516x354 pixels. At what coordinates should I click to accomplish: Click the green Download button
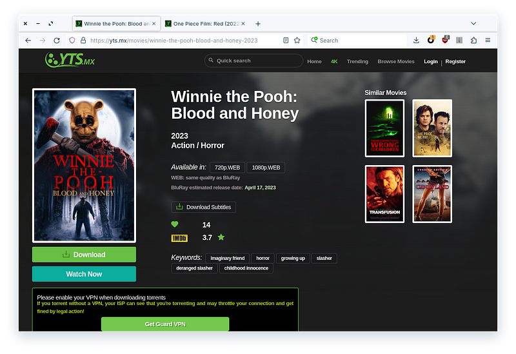click(84, 255)
